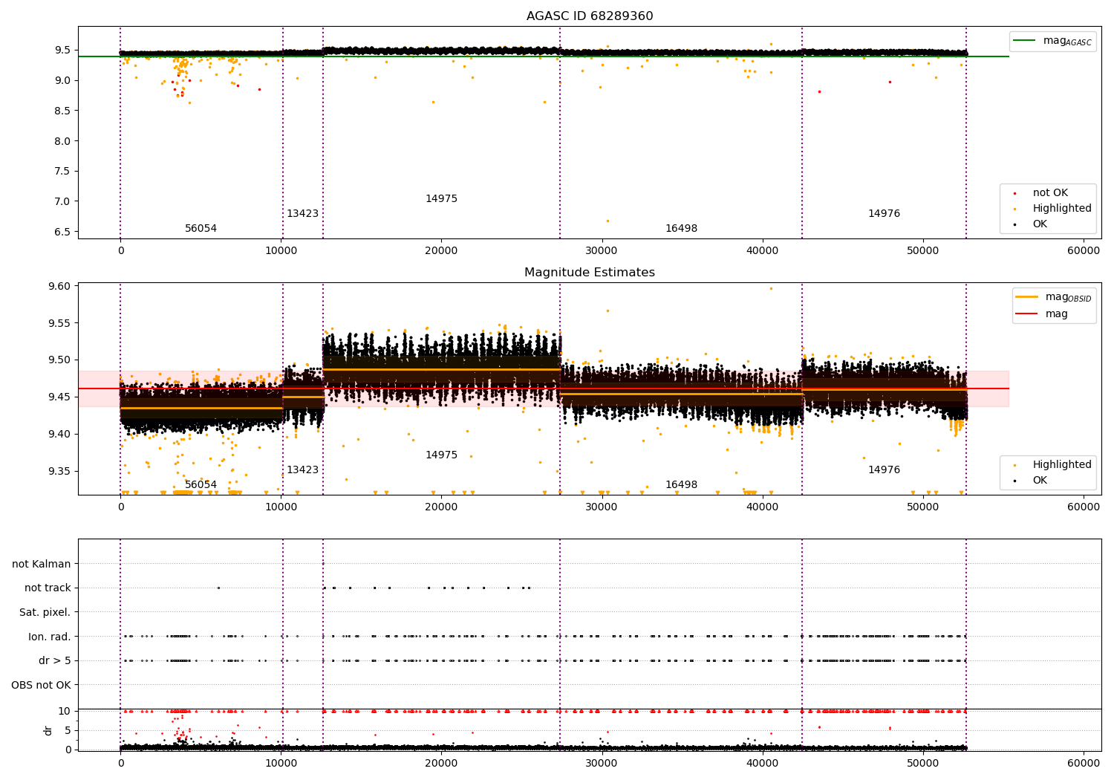Image resolution: width=1114 pixels, height=780 pixels.
Task: Click the 'mag OBSID' legend entry in middle plot
Action: (x=1055, y=297)
